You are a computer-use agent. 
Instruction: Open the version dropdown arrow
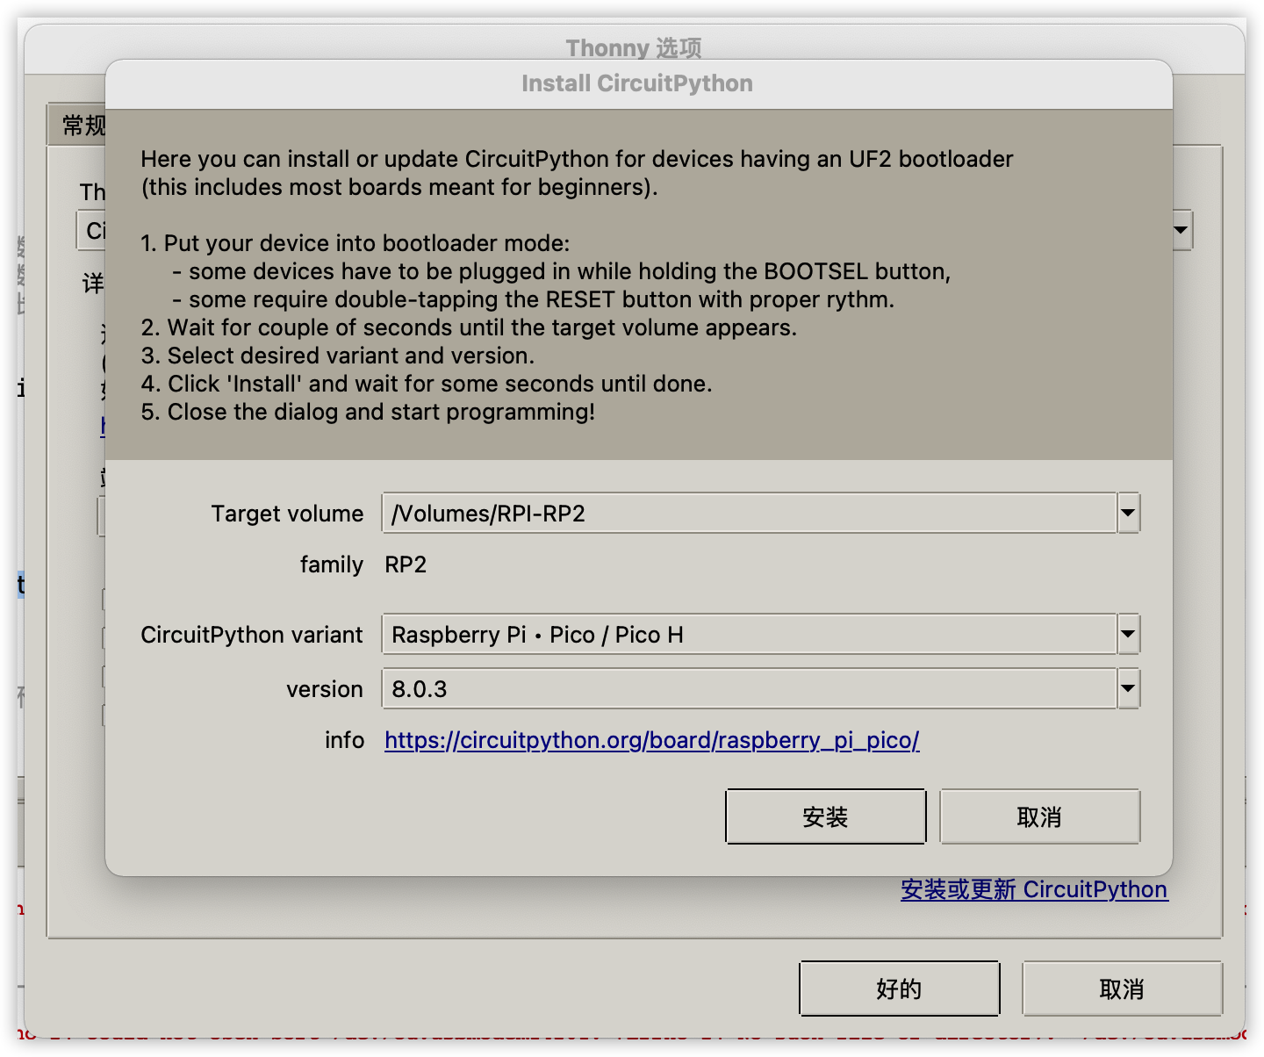coord(1128,688)
